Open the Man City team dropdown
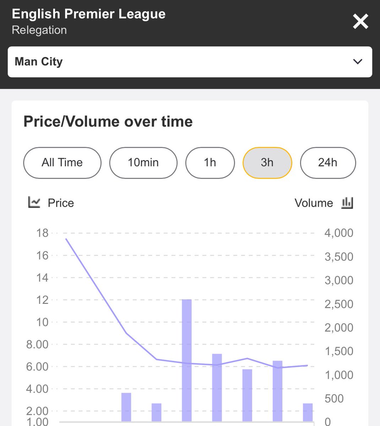The height and width of the screenshot is (426, 380). 190,62
